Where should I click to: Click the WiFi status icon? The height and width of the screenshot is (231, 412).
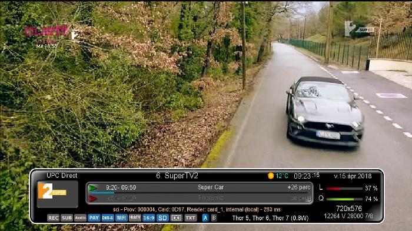[x=121, y=218]
